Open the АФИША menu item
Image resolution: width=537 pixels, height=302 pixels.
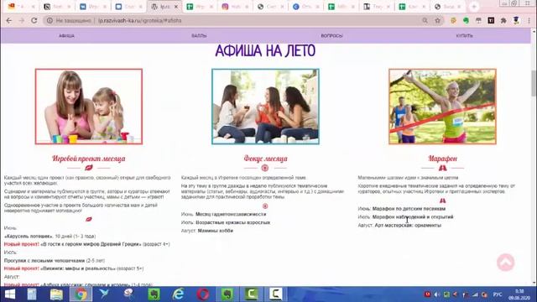pos(66,35)
